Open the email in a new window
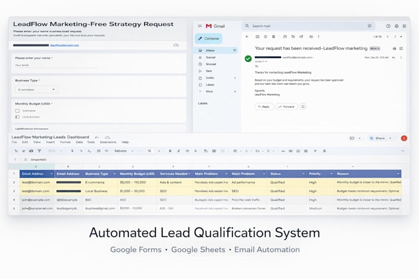The width and height of the screenshot is (419, 279). pos(401,49)
